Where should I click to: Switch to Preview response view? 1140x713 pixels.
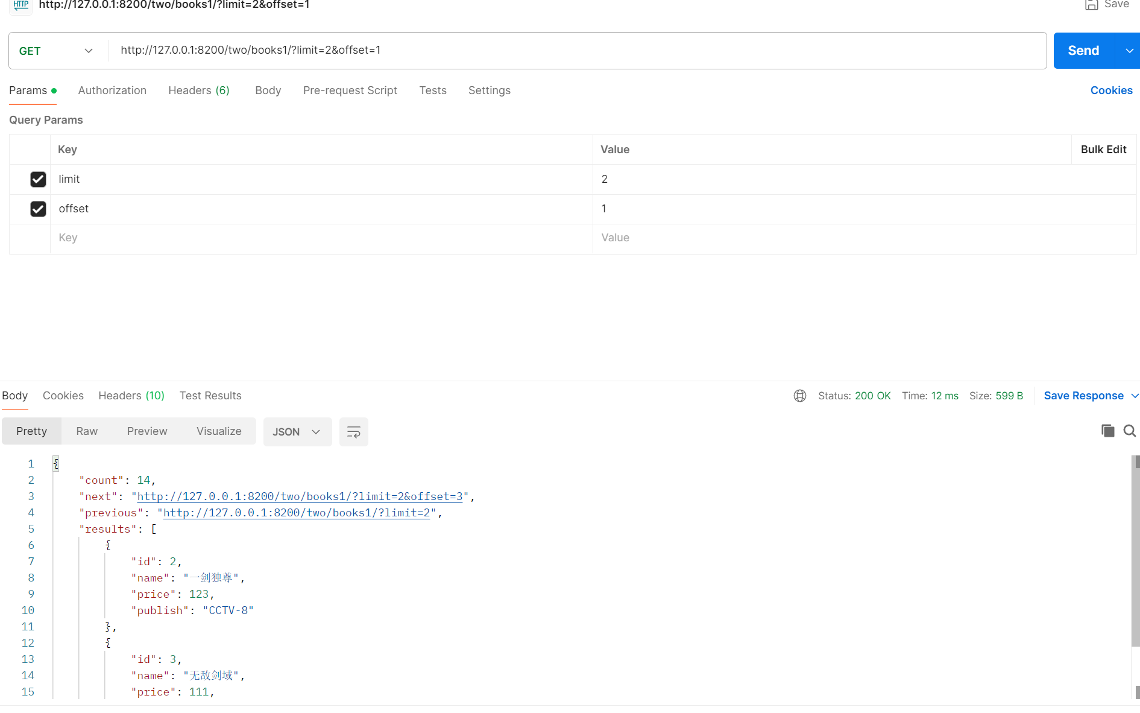(x=147, y=431)
